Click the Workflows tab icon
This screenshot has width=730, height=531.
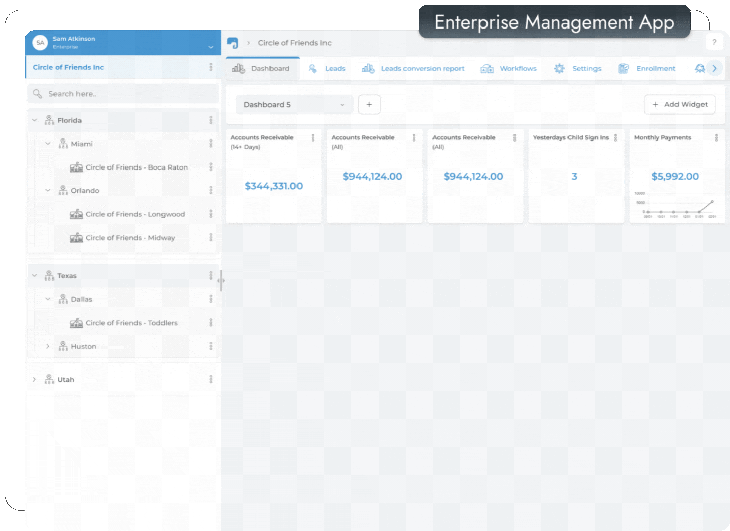pos(487,68)
